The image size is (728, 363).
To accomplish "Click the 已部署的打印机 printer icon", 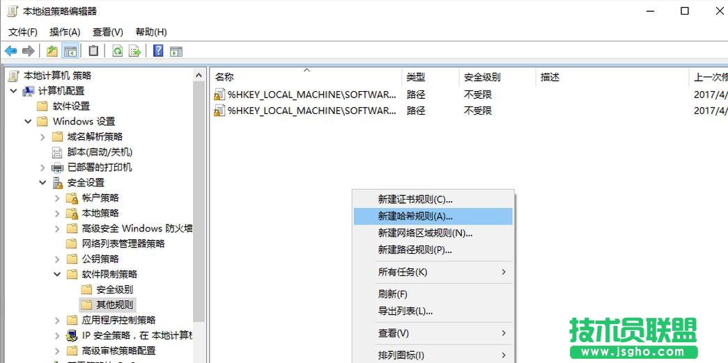I will (x=58, y=168).
